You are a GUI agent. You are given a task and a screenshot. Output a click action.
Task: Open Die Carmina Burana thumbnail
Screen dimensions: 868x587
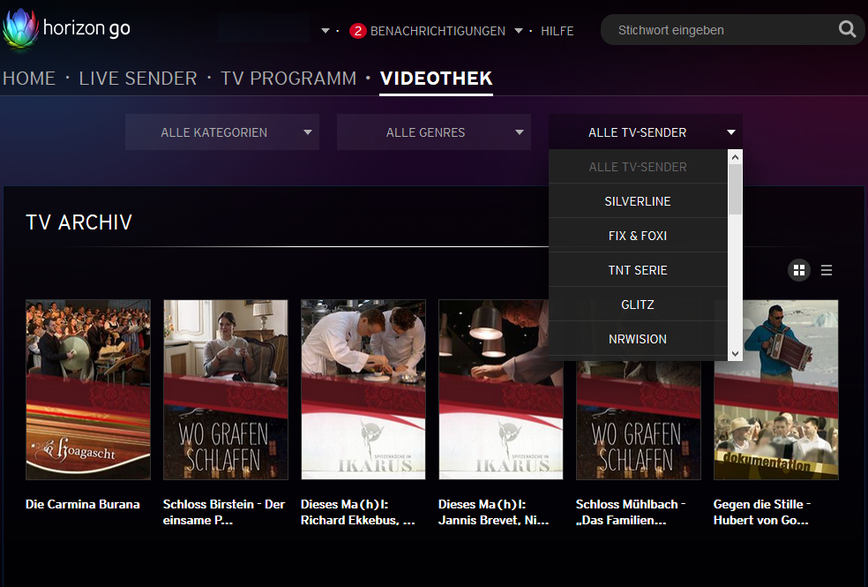point(88,389)
